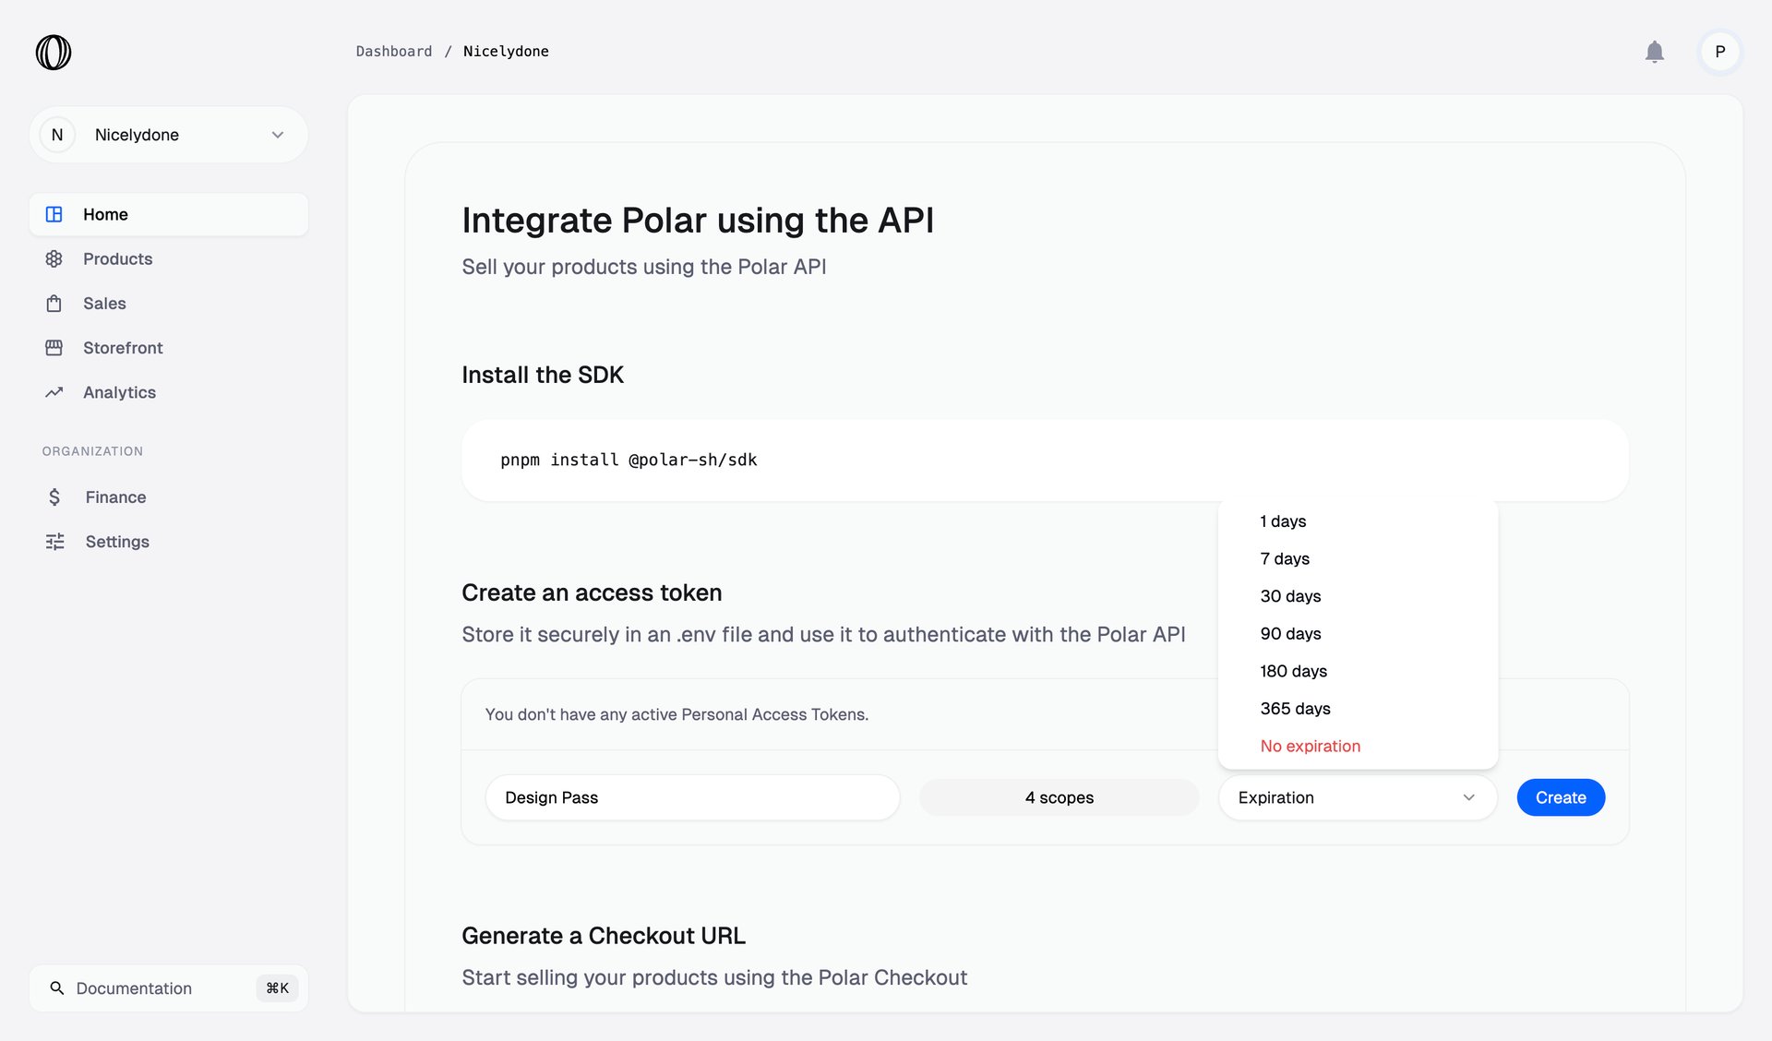Click the search icon in Documentation field
The width and height of the screenshot is (1772, 1041).
click(57, 987)
